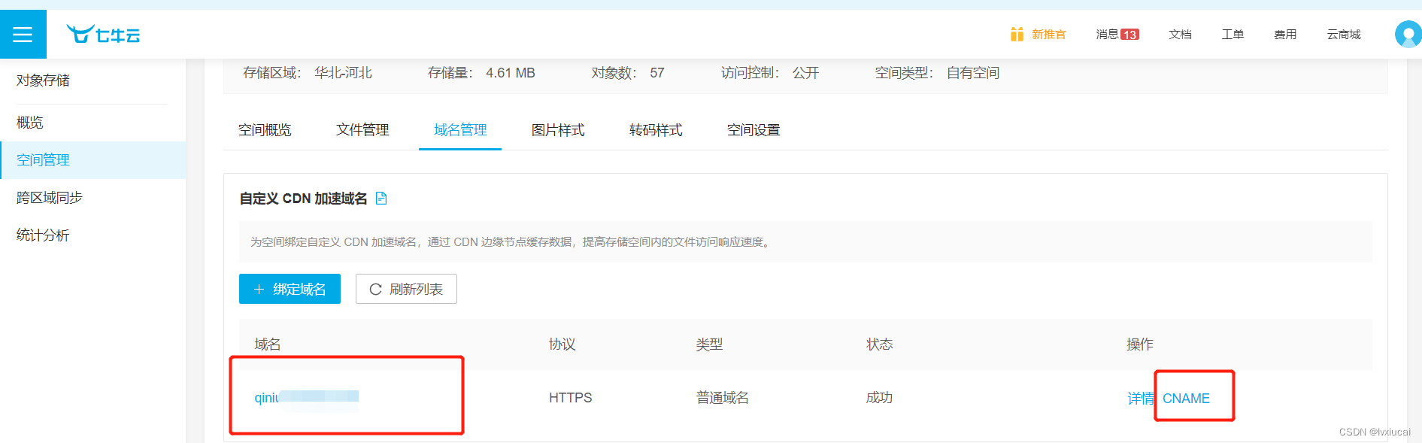Switch to 图片样式 tab
The width and height of the screenshot is (1422, 443).
(558, 130)
